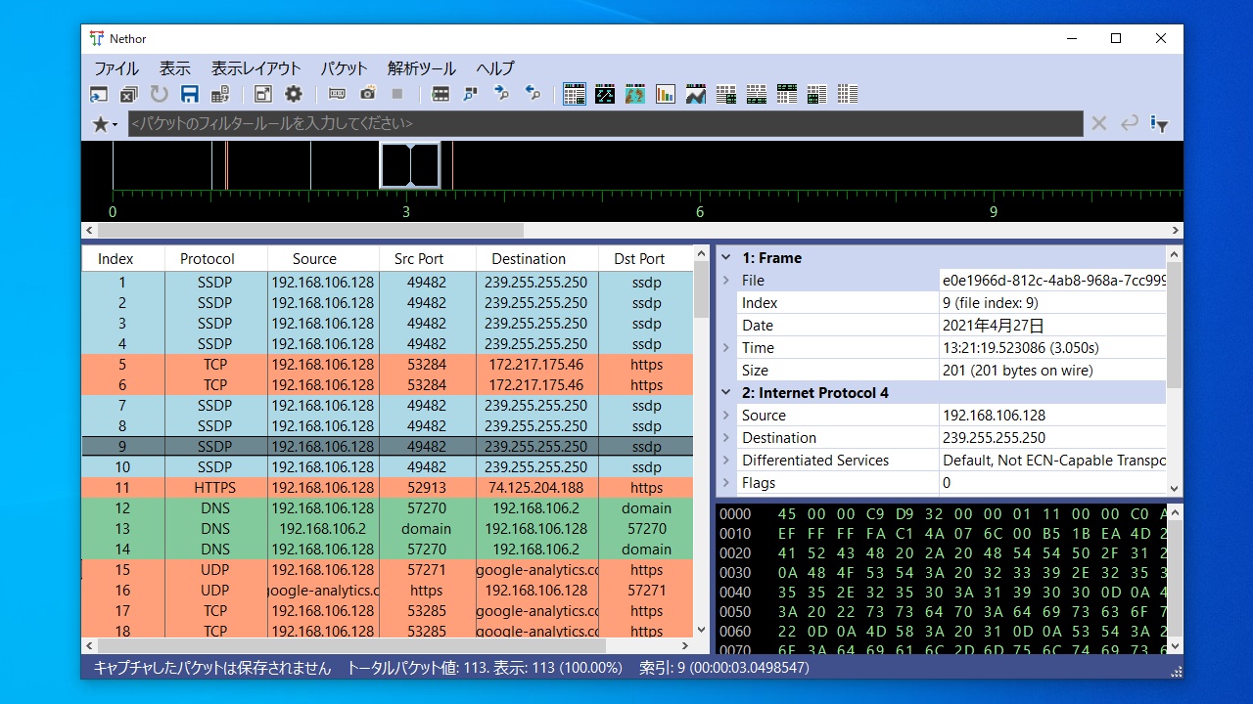The height and width of the screenshot is (704, 1253).
Task: Click the find packet magnifier icon
Action: (x=471, y=94)
